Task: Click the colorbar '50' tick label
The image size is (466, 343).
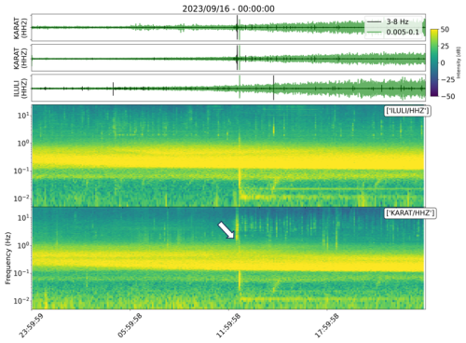Action: tap(445, 30)
